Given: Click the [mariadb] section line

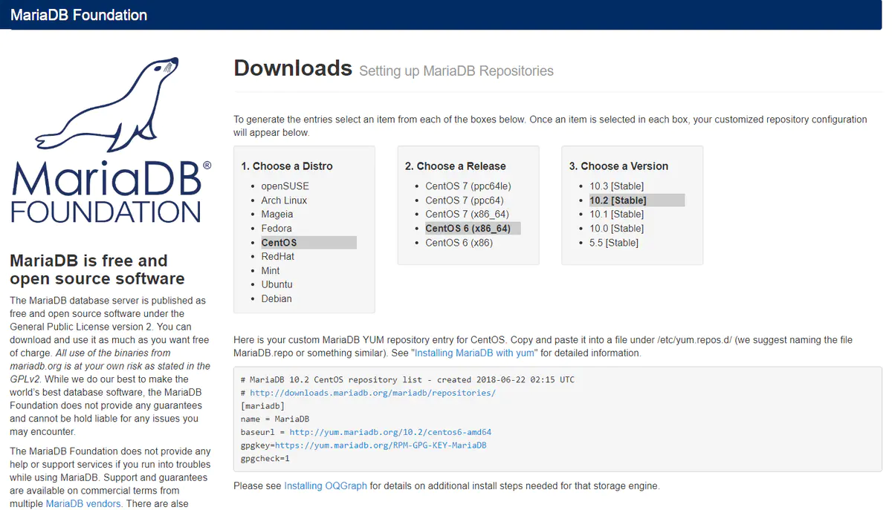Looking at the screenshot, I should click(x=262, y=406).
